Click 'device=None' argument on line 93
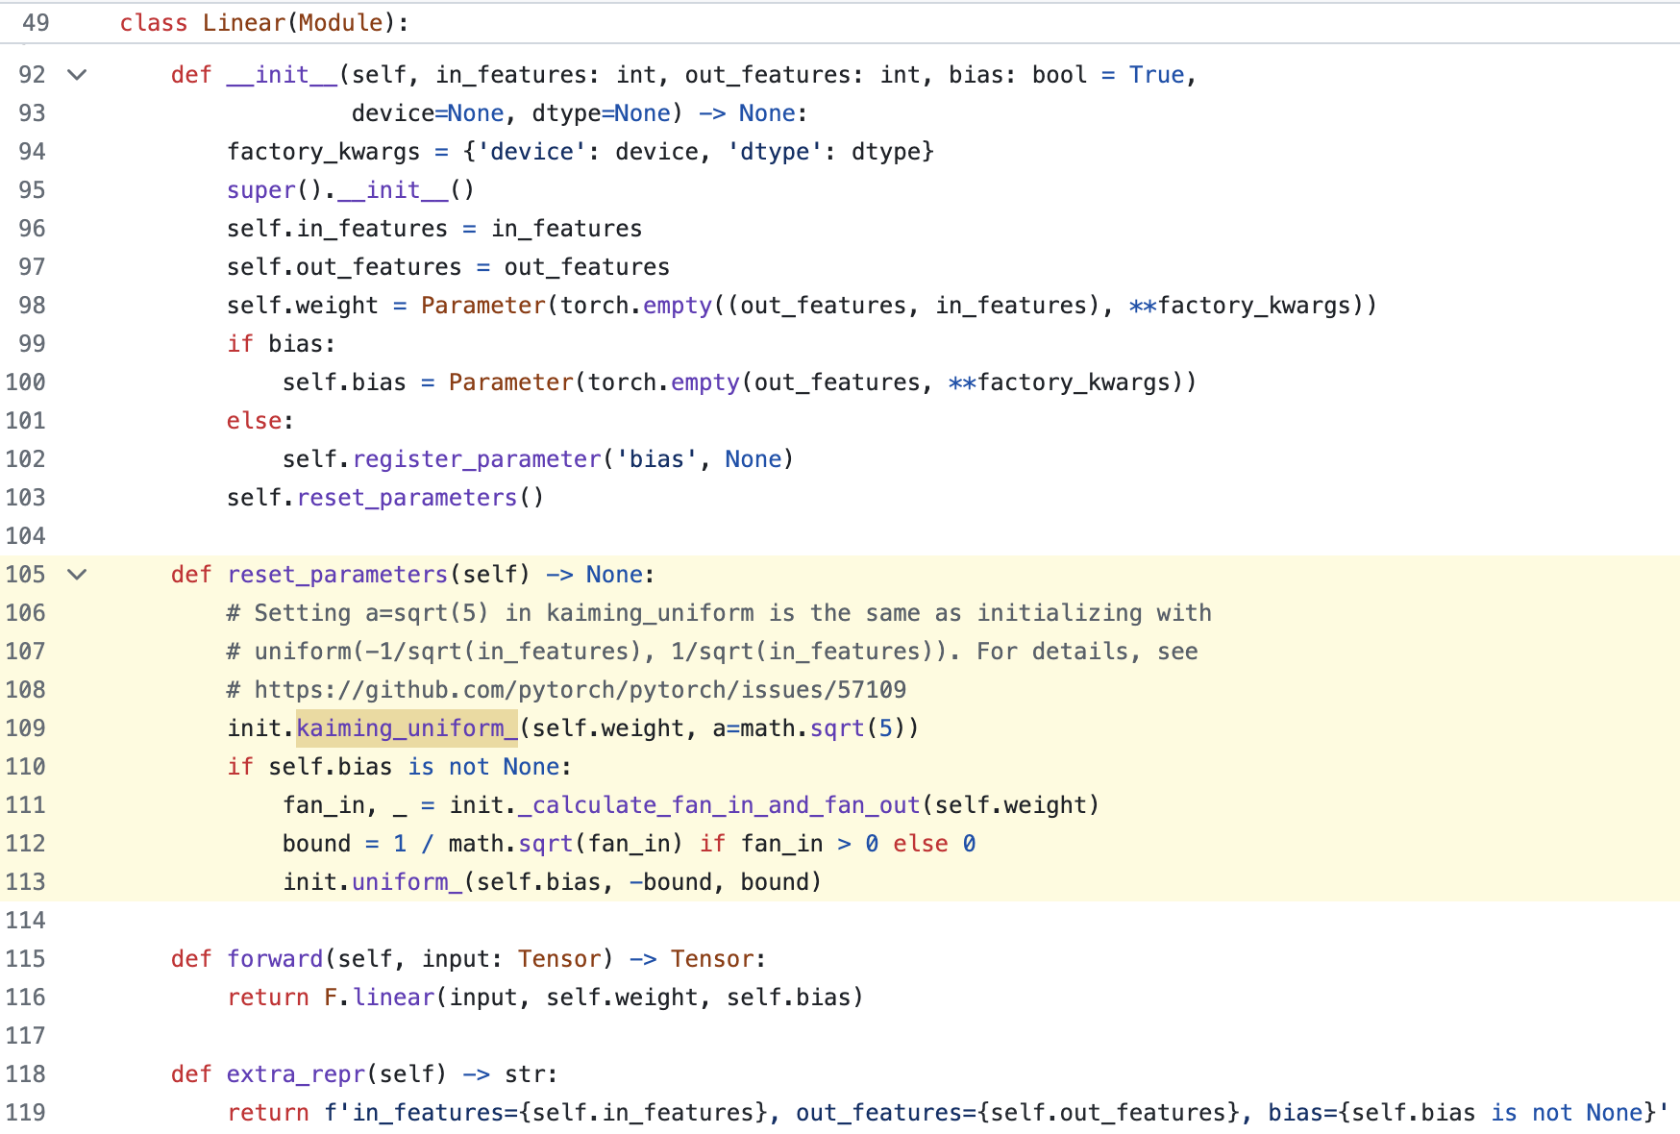The height and width of the screenshot is (1134, 1680). (x=428, y=113)
